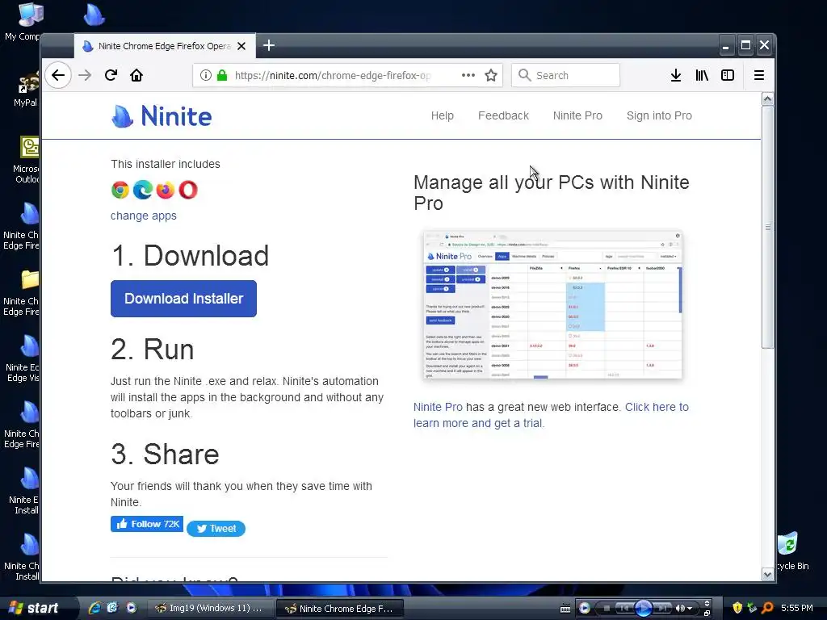Image resolution: width=827 pixels, height=620 pixels.
Task: Open the Ninite Pro screenshot thumbnail
Action: click(x=552, y=304)
